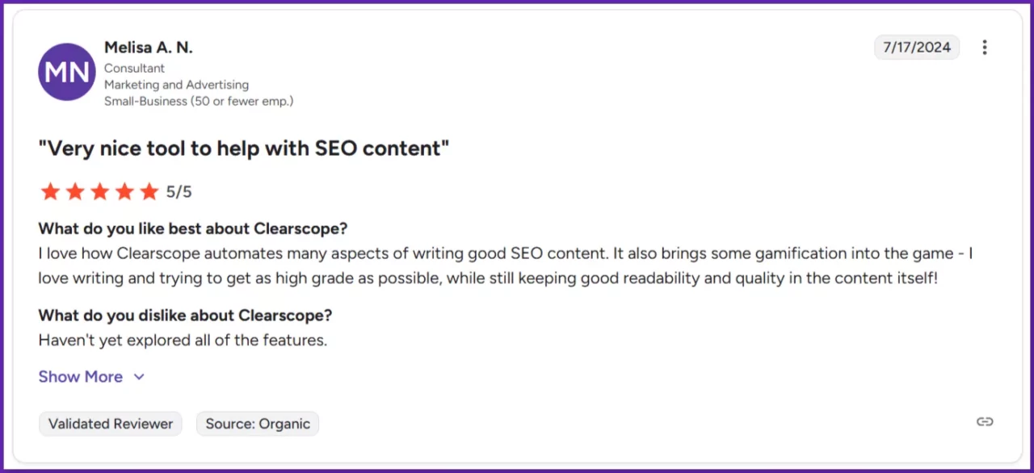1034x473 pixels.
Task: Click the third rating star
Action: (100, 191)
